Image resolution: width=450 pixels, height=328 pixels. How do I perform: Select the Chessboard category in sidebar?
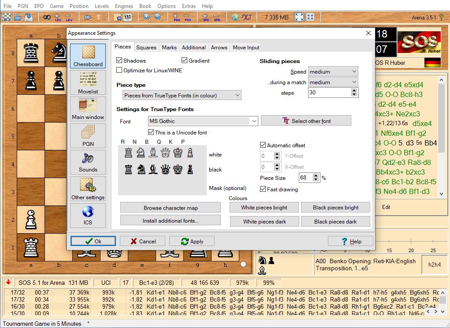click(x=88, y=56)
